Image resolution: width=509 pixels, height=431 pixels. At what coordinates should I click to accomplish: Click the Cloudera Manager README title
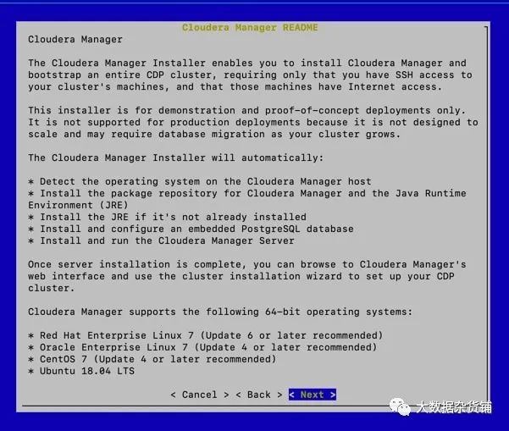[250, 28]
